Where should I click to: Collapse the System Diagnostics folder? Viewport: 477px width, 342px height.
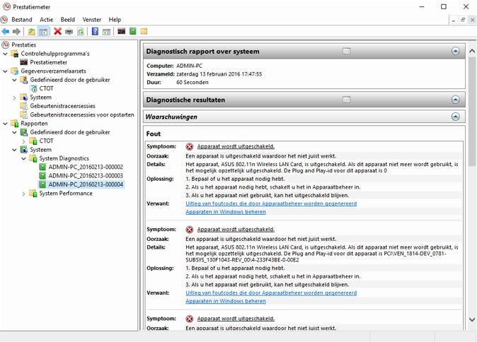click(x=23, y=158)
